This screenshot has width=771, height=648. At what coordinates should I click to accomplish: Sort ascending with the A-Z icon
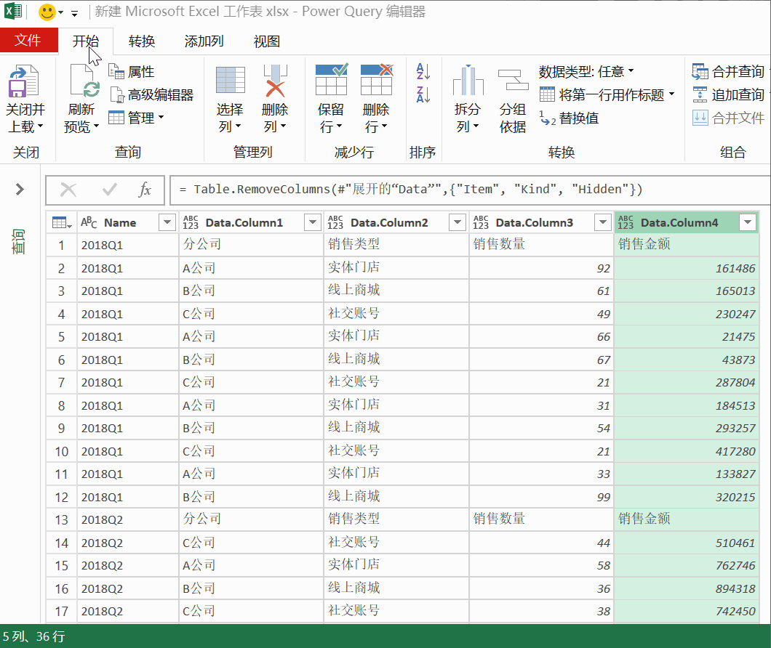[x=423, y=72]
